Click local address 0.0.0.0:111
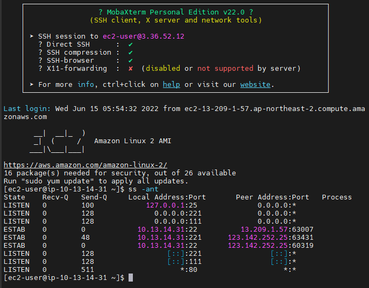Viewport: 369px width, 288px height. click(x=178, y=221)
